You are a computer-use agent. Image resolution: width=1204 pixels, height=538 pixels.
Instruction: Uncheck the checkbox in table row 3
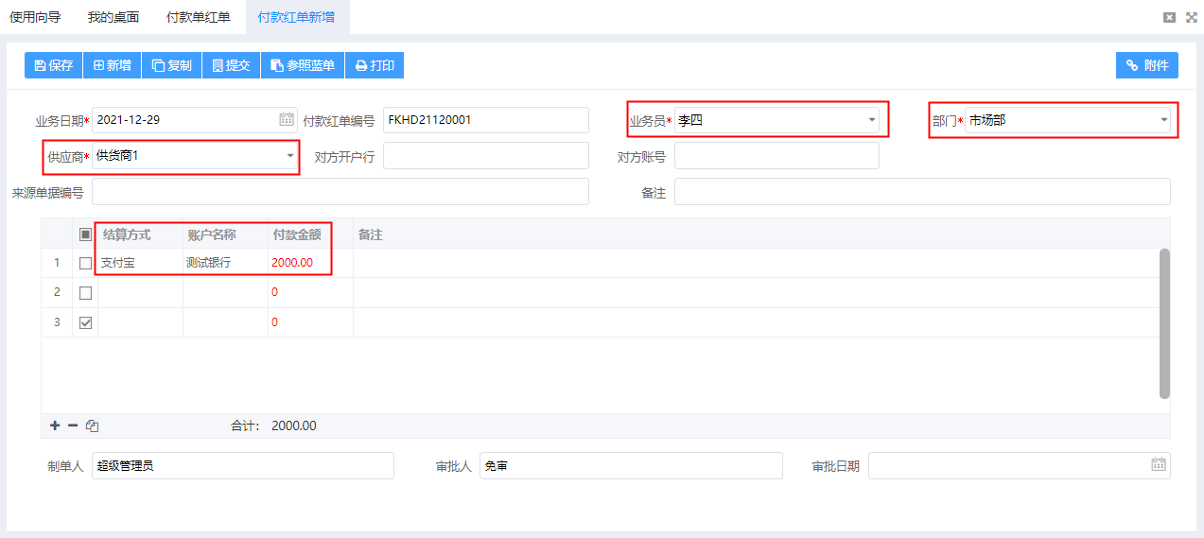[x=85, y=322]
